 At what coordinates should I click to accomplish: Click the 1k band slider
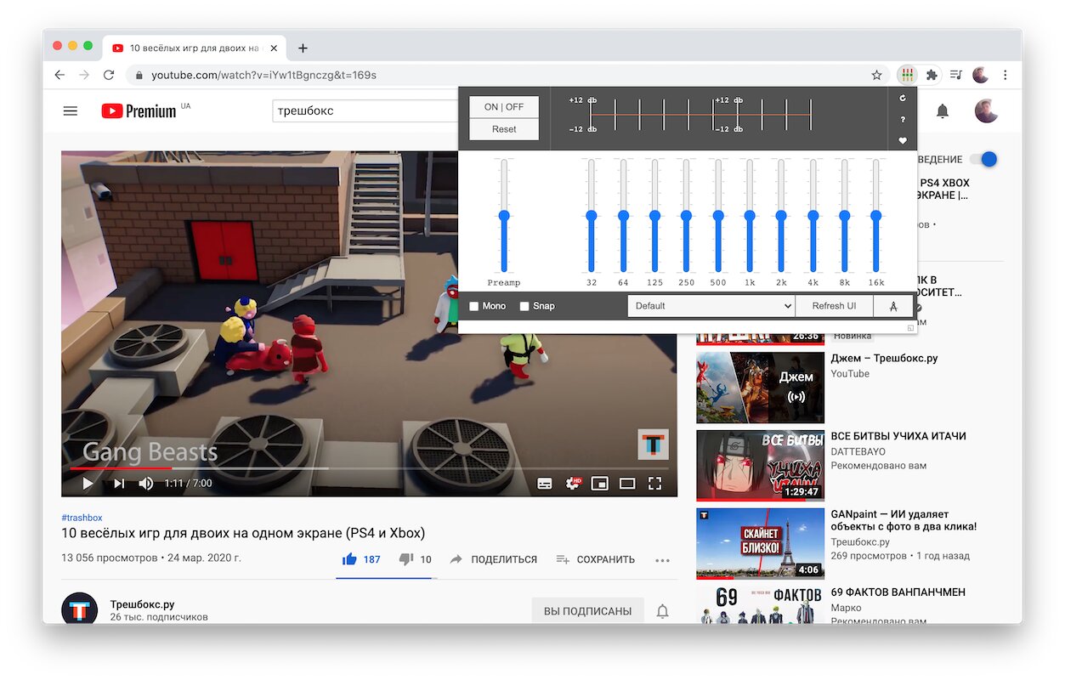750,216
